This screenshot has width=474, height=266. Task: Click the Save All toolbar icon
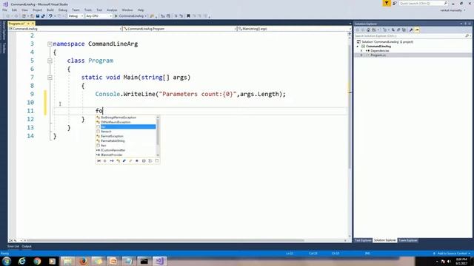click(x=43, y=16)
